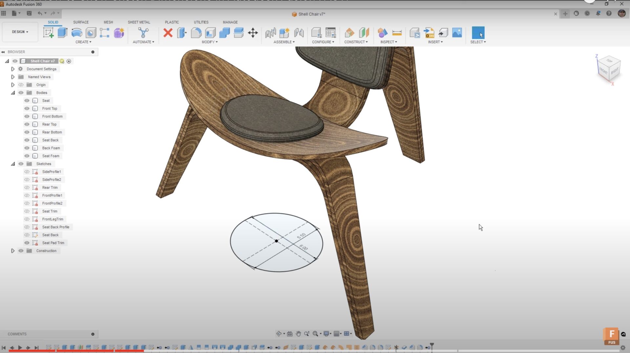Open the SHEET METAL ribbon tab
Image resolution: width=630 pixels, height=353 pixels.
[x=139, y=22]
